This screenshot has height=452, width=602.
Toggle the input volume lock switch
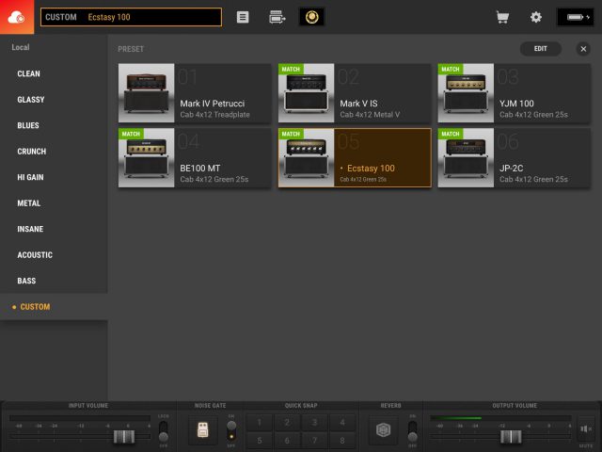click(163, 431)
